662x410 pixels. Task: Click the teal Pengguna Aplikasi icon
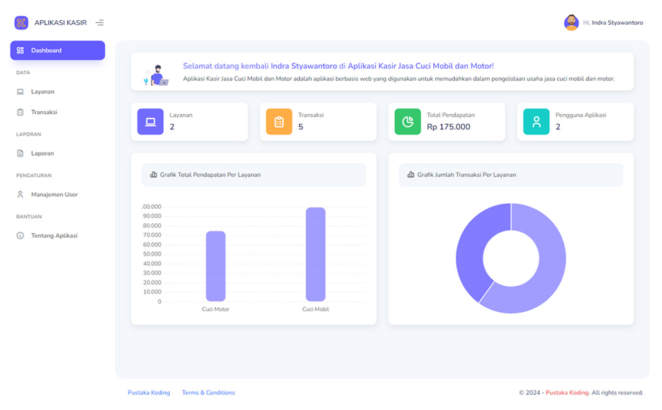pyautogui.click(x=536, y=122)
